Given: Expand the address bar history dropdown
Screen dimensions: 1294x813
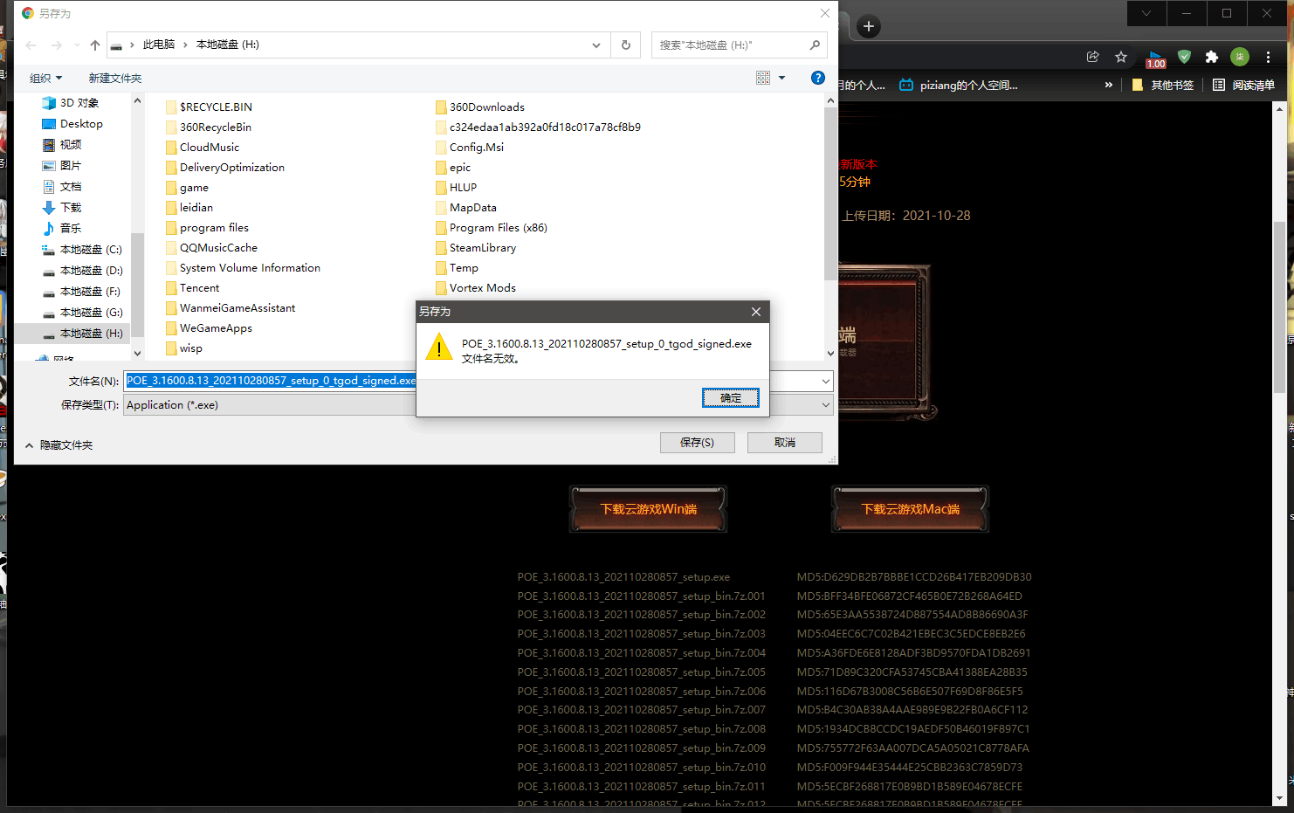Looking at the screenshot, I should pos(595,45).
